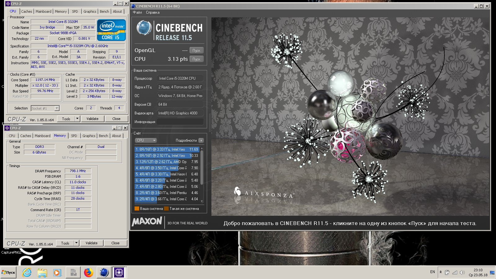Switch to Cinebench taskbar icon
Image resolution: width=496 pixels, height=279 pixels.
point(104,272)
